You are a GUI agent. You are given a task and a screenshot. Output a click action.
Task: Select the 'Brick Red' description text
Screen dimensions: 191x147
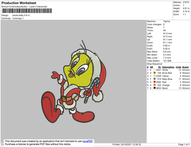click(x=167, y=73)
